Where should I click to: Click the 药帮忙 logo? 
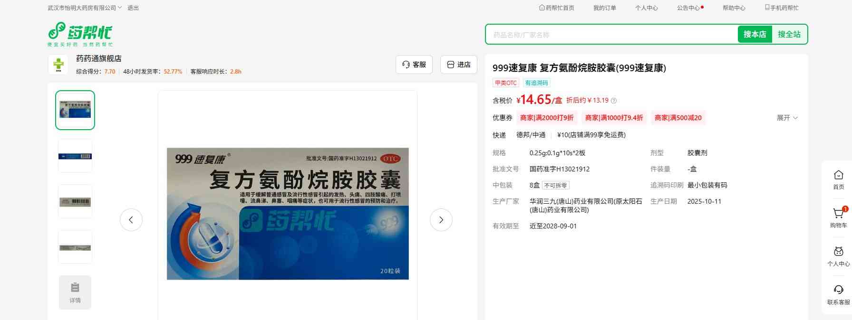(80, 34)
